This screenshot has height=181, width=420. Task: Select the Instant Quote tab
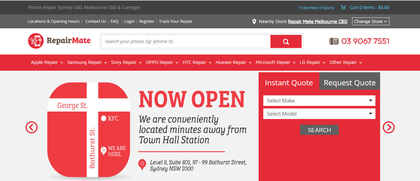(x=289, y=83)
